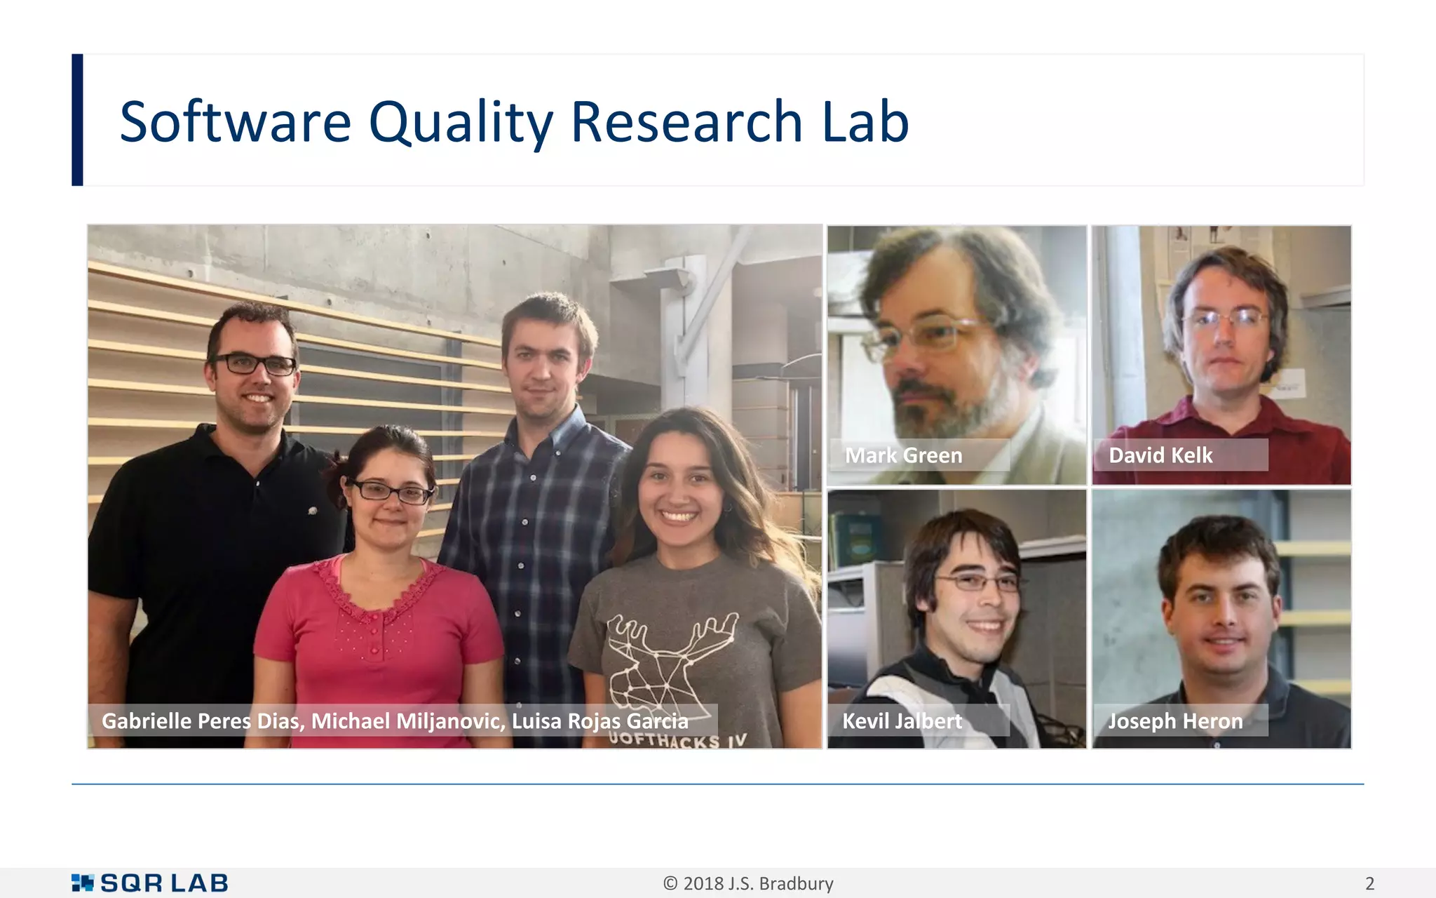Click the name Luisa Rojas Garcia
This screenshot has height=898, width=1436.
click(600, 721)
